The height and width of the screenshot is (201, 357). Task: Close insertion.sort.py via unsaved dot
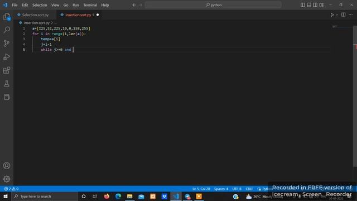pyautogui.click(x=98, y=15)
